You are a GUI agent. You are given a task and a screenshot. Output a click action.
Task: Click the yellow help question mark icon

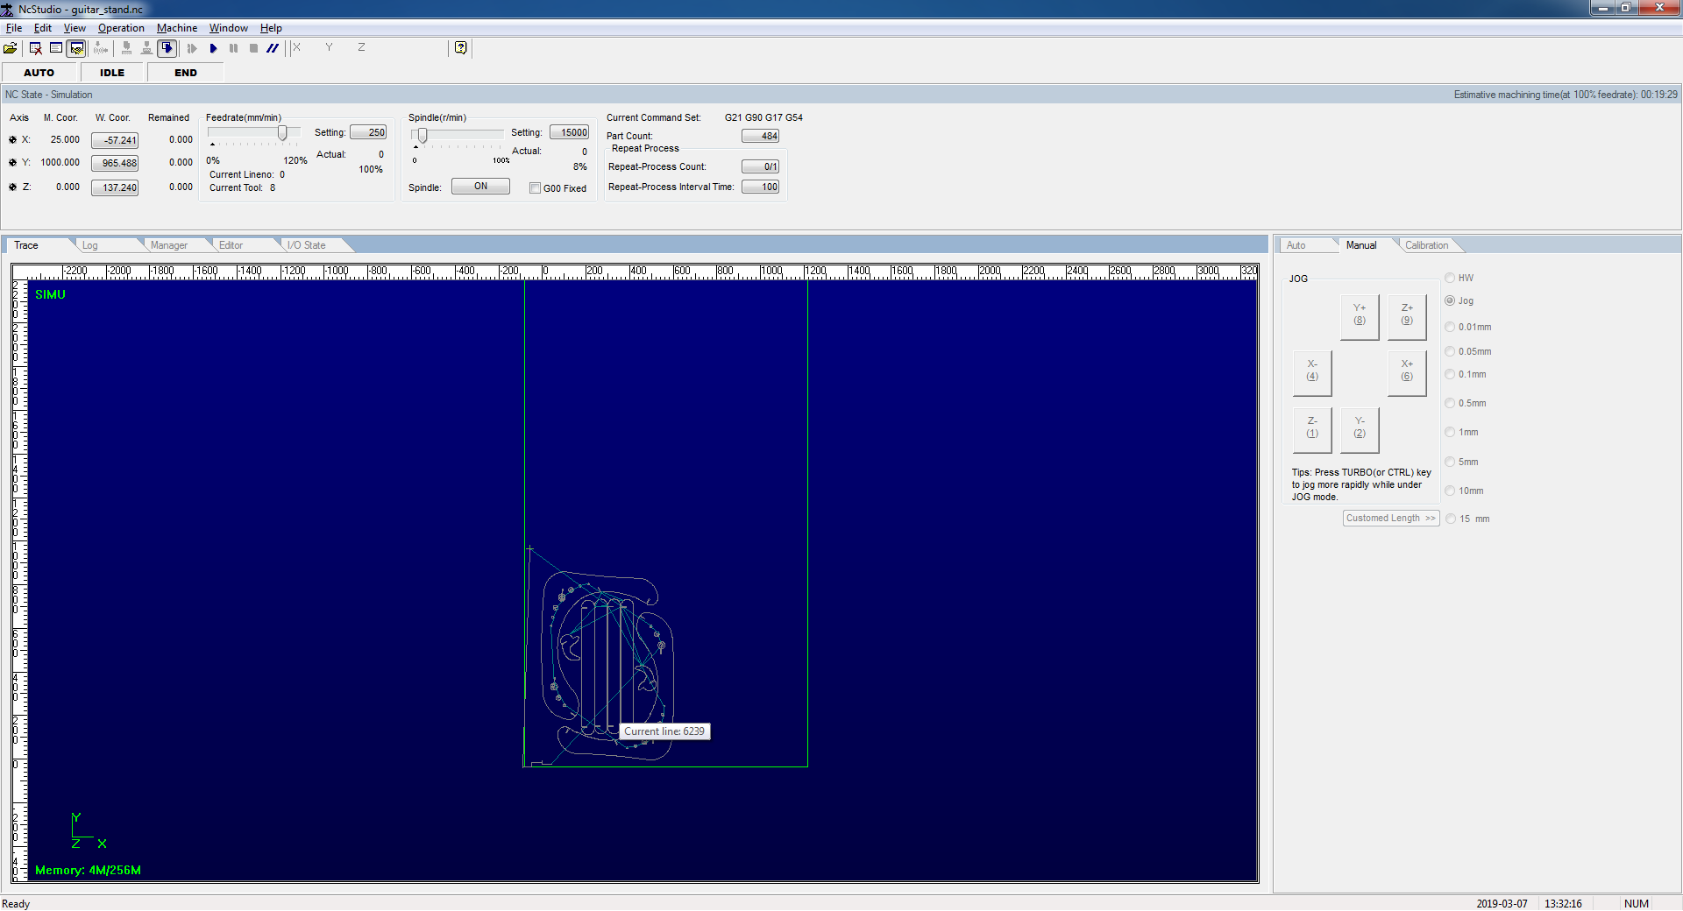point(461,48)
